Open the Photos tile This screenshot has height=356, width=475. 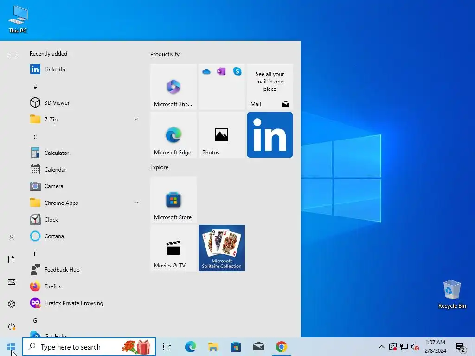[222, 135]
